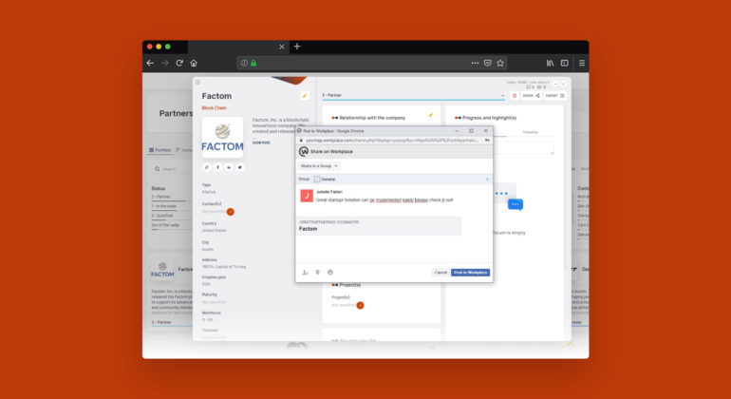731x399 pixels.
Task: Open the Firefox hamburger menu
Action: point(582,63)
